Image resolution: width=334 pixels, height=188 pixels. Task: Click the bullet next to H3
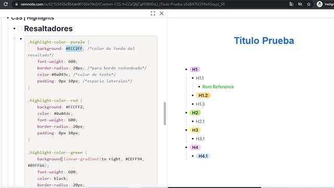186,130
